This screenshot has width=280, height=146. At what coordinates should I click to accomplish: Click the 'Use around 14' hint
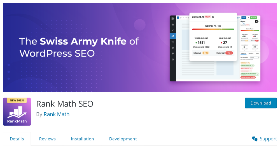click(225, 47)
